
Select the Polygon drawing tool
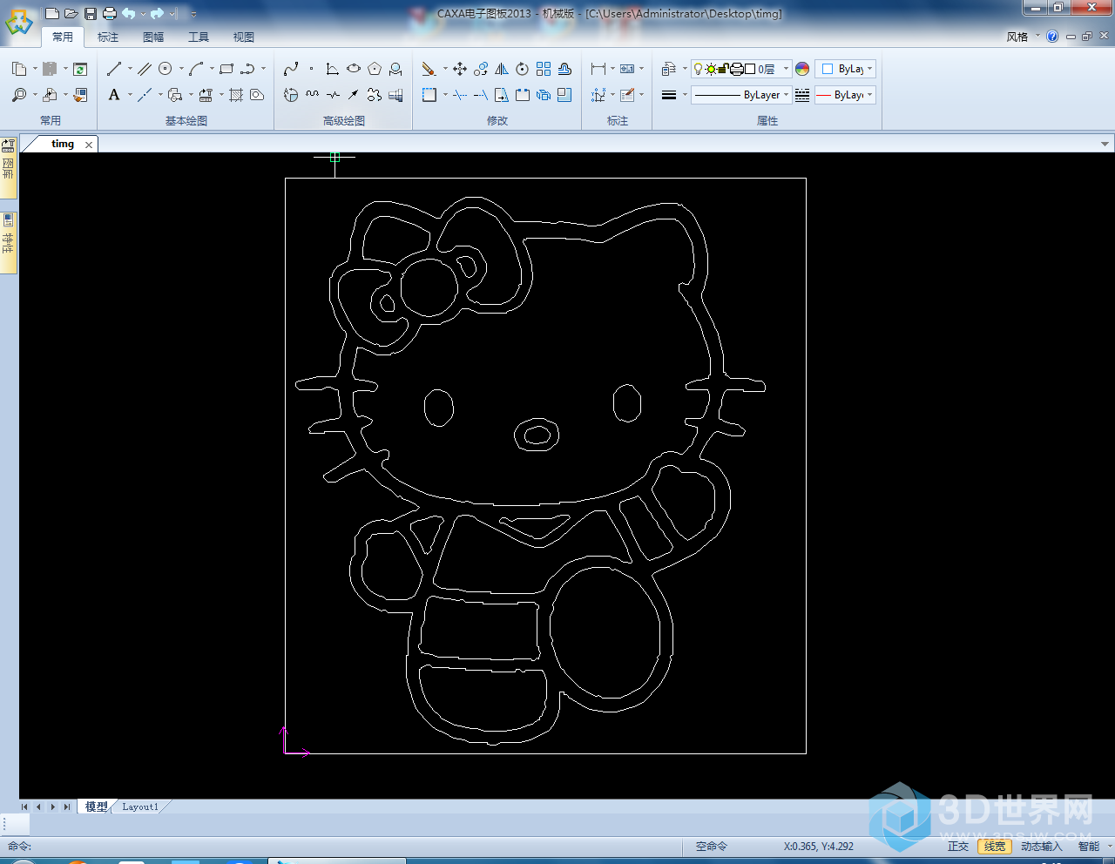click(x=375, y=69)
